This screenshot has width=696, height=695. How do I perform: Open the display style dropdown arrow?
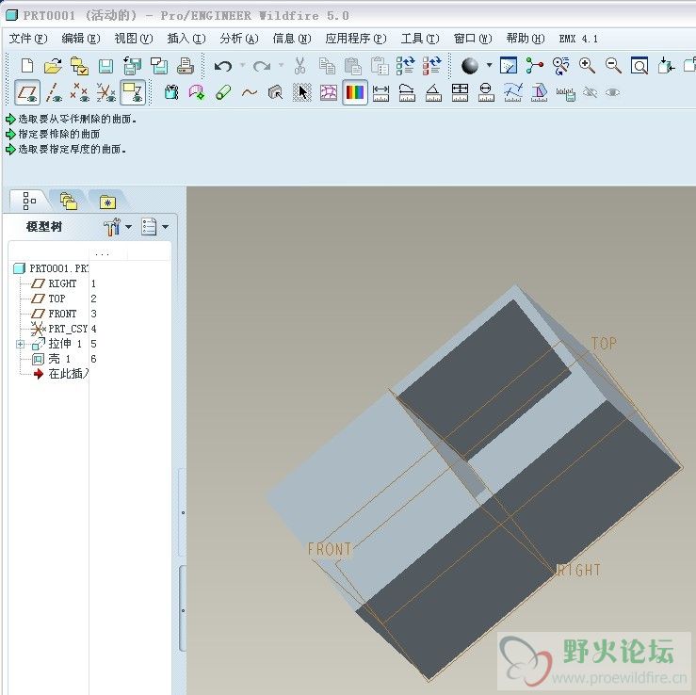pyautogui.click(x=489, y=65)
